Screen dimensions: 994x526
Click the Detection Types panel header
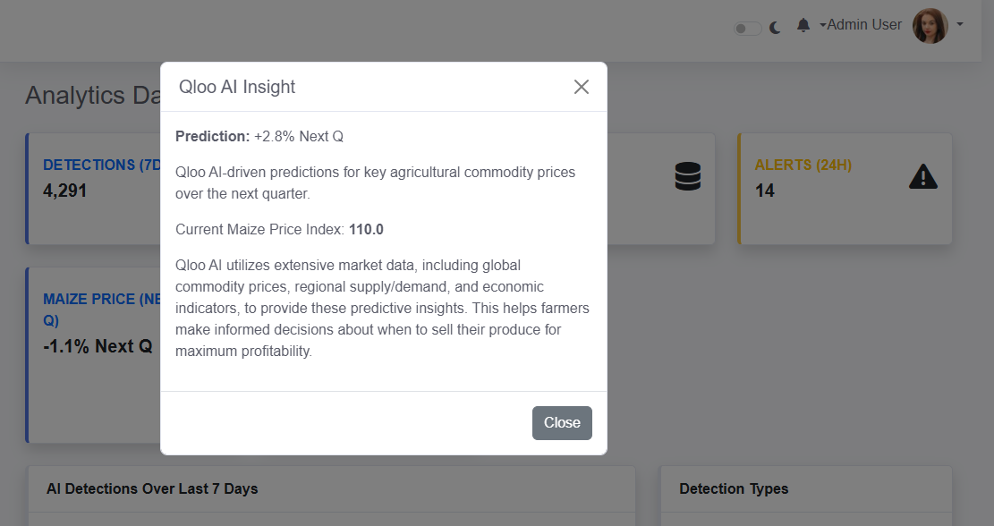[734, 489]
